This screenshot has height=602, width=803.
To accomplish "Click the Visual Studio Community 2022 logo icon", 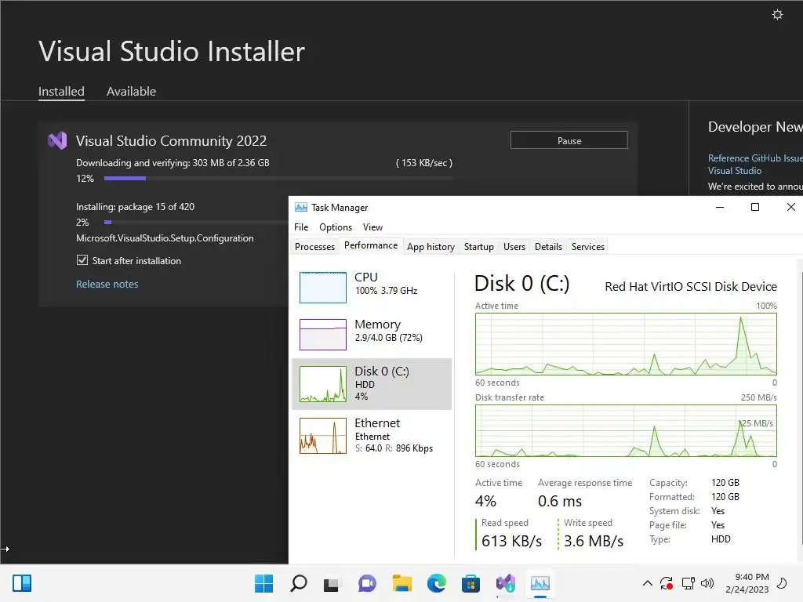I will click(57, 140).
